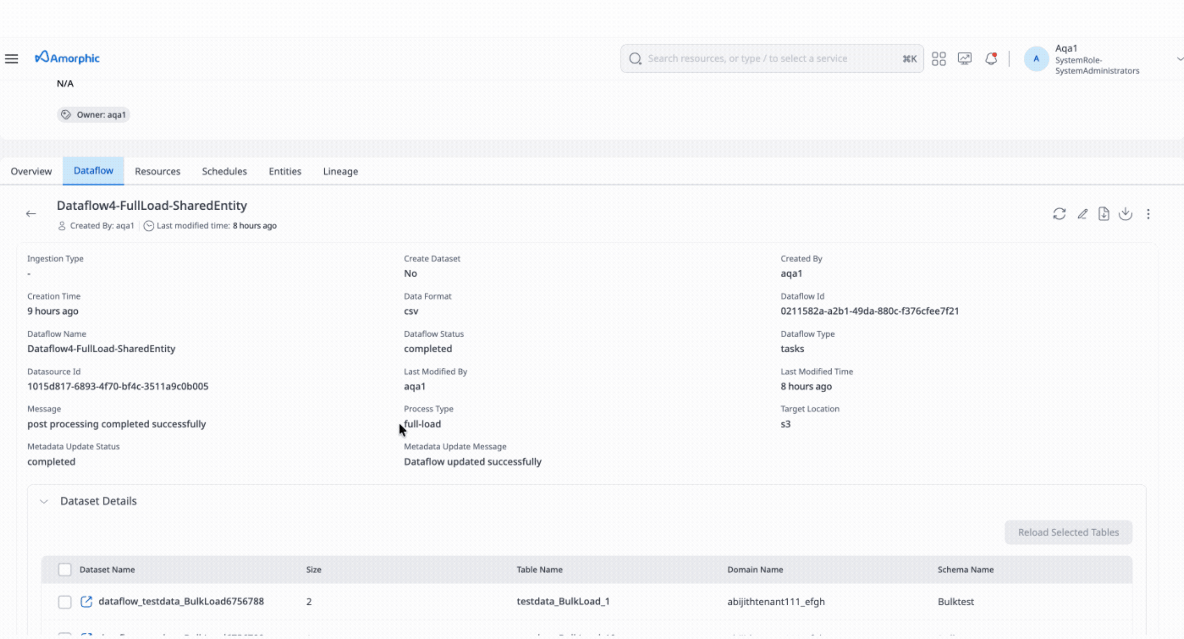
Task: Click the testdata_BulkLoad_1 table name cell
Action: tap(563, 601)
